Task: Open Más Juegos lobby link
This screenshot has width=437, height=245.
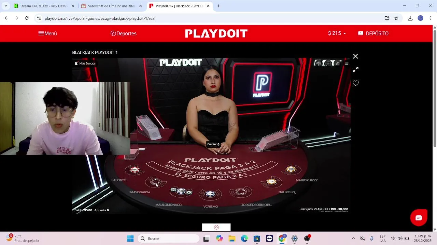Action: pyautogui.click(x=85, y=63)
